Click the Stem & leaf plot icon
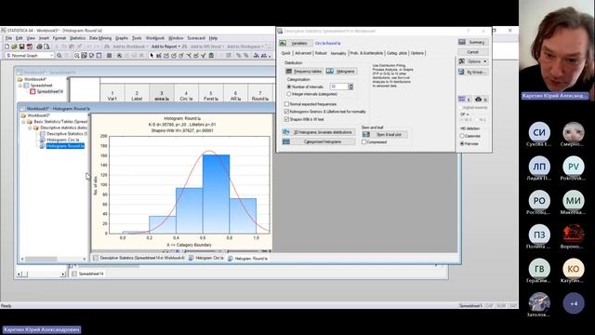 [366, 134]
